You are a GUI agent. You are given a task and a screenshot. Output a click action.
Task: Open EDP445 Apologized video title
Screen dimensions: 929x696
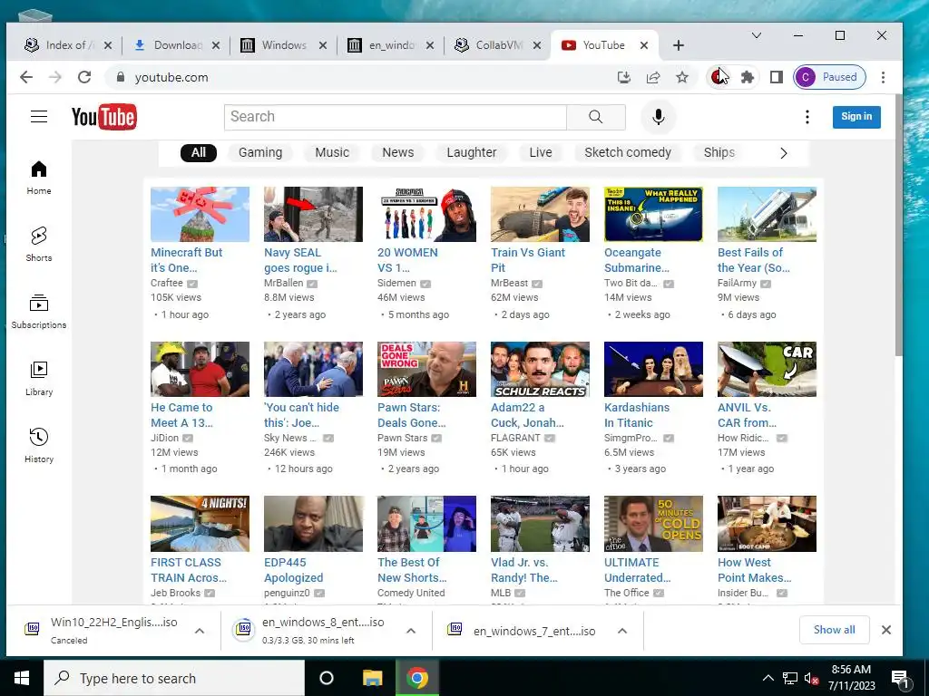294,570
